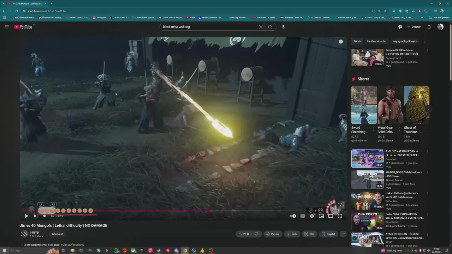Go to YouTube home via logo
This screenshot has width=452, height=254.
tap(23, 27)
